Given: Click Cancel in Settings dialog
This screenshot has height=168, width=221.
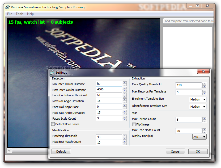Looking at the screenshot, I should [x=175, y=152].
